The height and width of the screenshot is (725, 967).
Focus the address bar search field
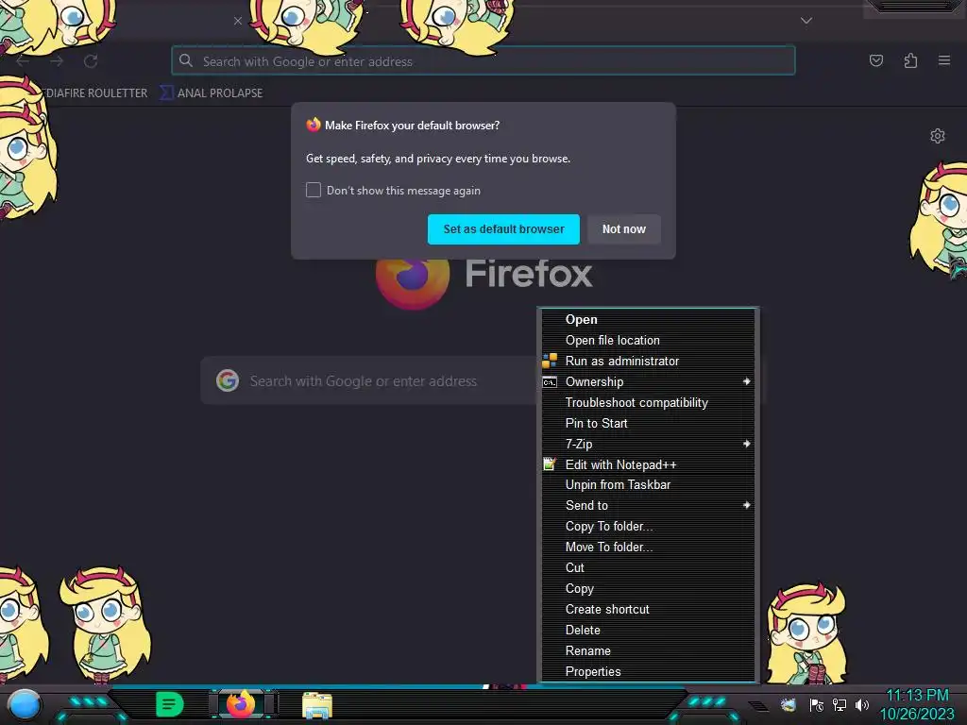483,61
